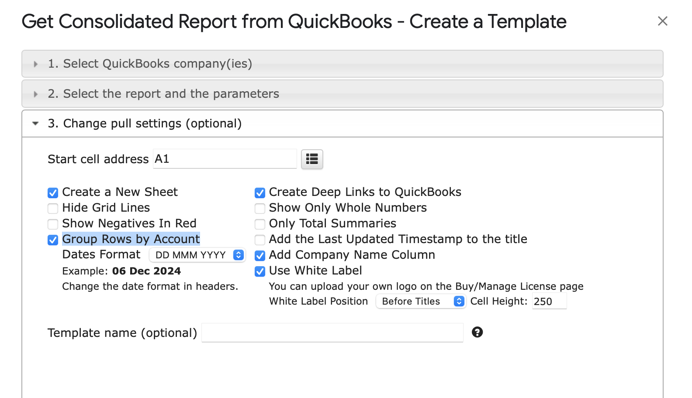Click the Template name input field

coord(332,333)
